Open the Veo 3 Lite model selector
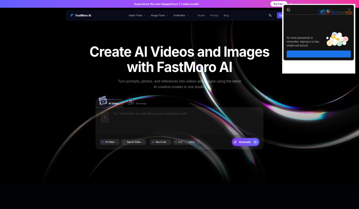The image size is (359, 209). click(x=161, y=142)
